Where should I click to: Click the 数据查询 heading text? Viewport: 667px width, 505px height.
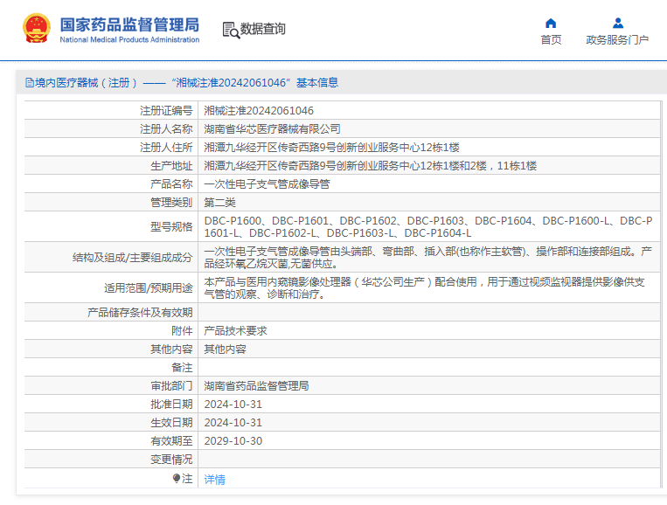(263, 29)
